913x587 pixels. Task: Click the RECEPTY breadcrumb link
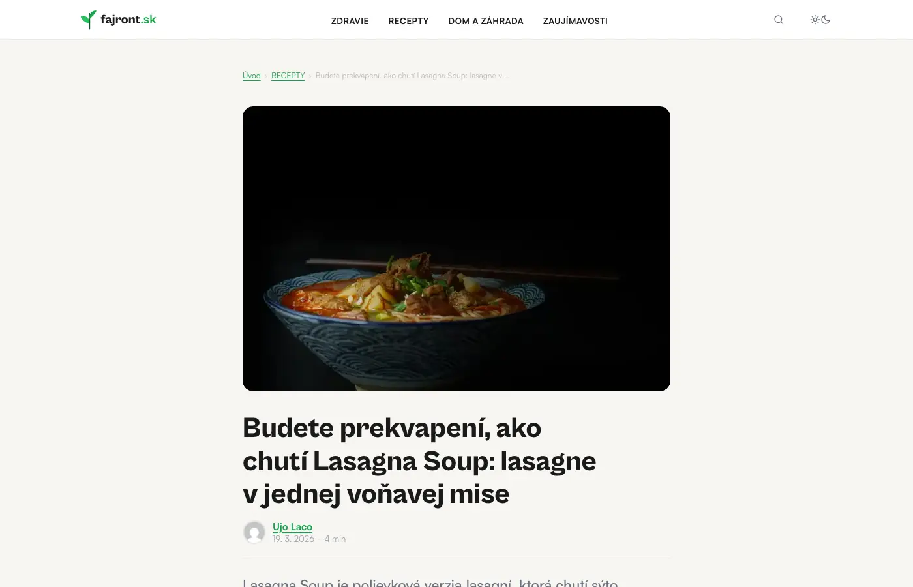(288, 76)
